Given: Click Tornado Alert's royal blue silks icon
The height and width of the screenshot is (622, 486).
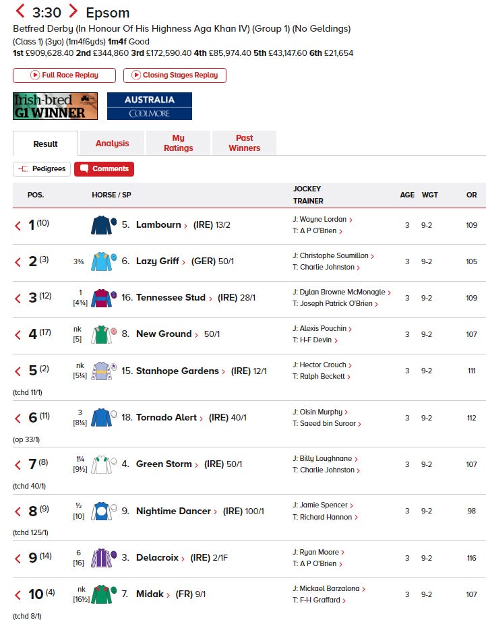Looking at the screenshot, I should pos(104,417).
